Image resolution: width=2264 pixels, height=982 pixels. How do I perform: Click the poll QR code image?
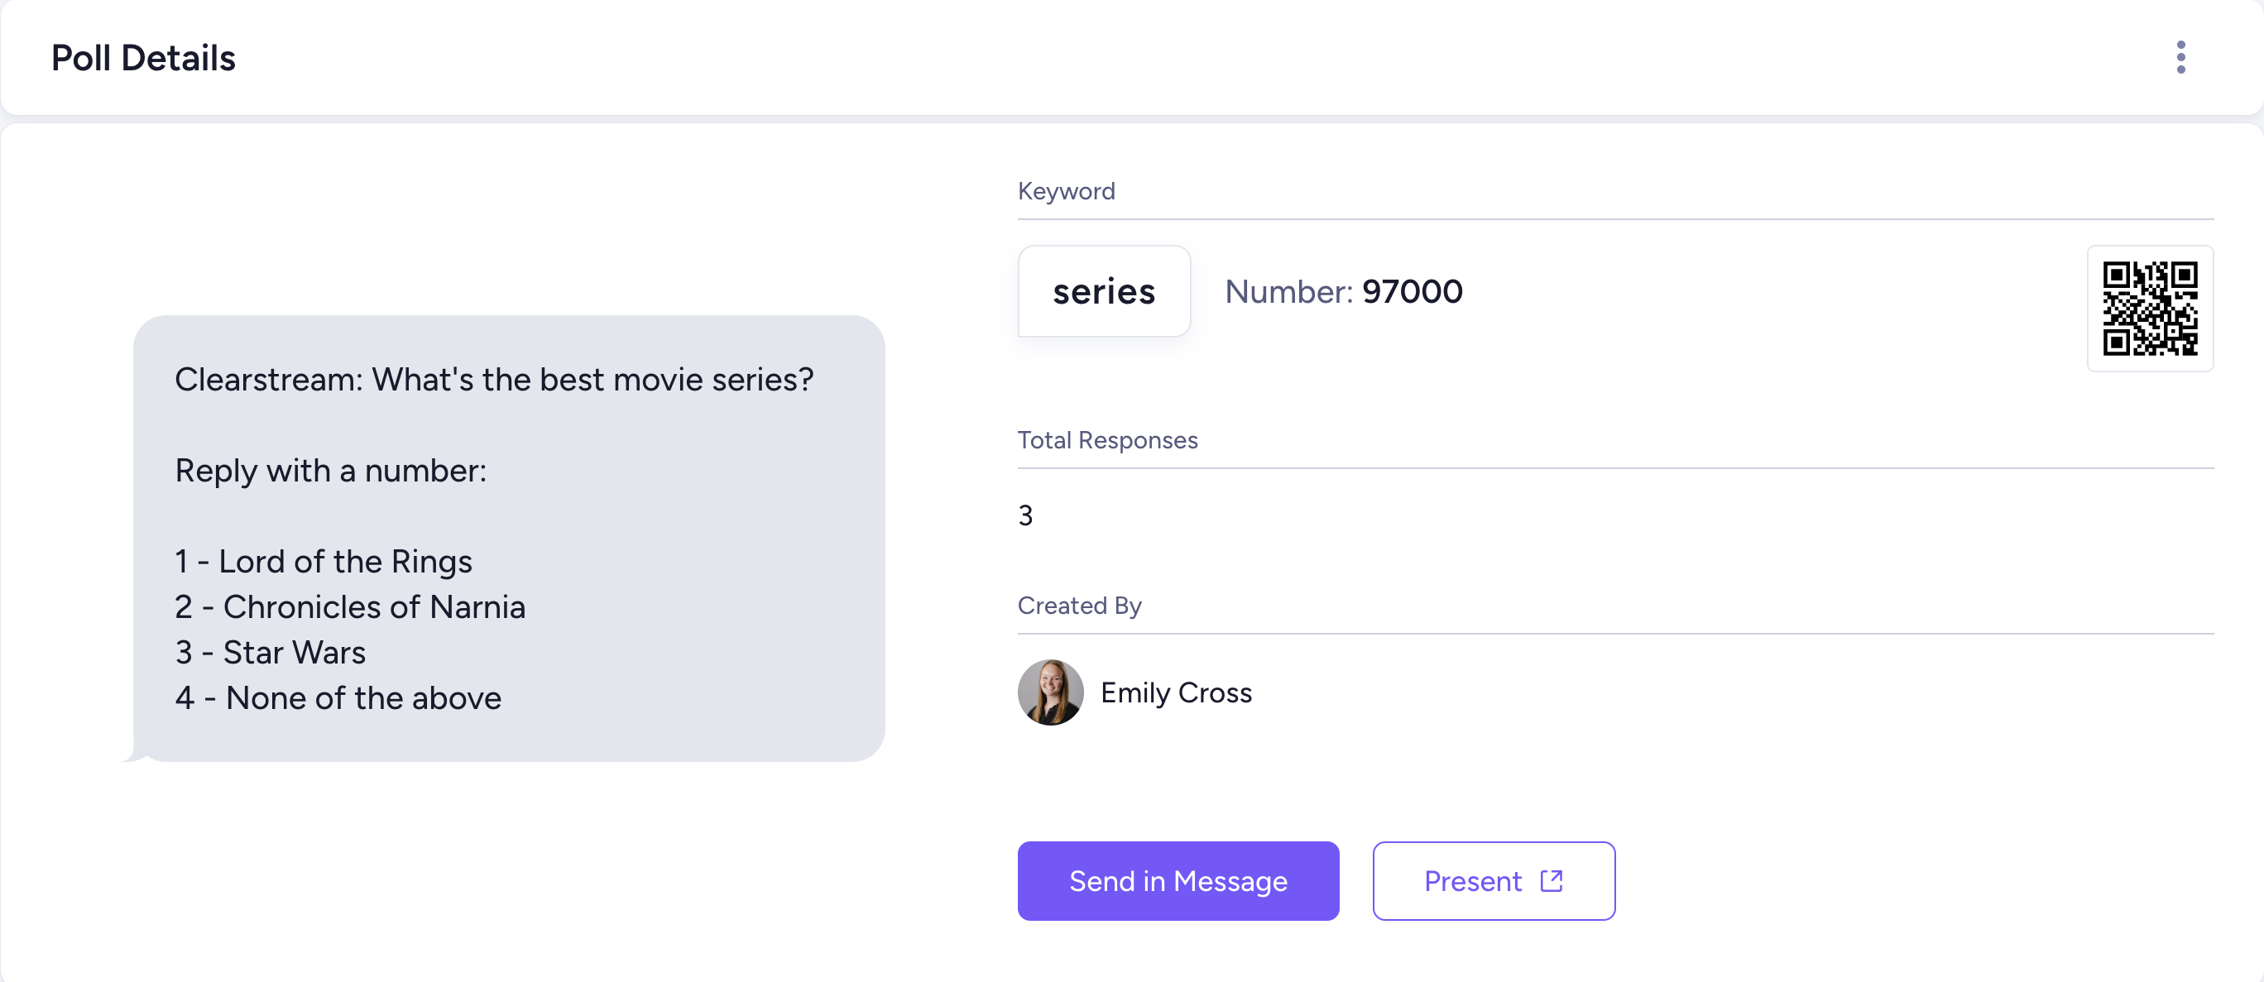[x=2149, y=309]
